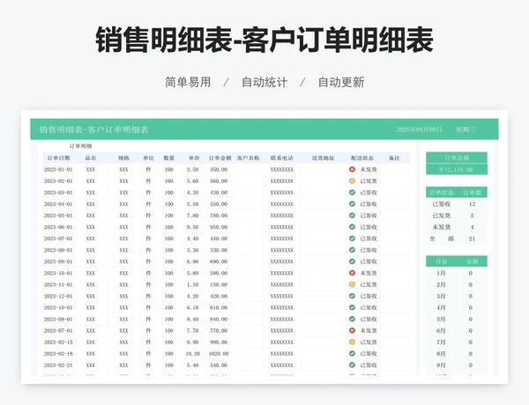Click the 未发货 status text in the 770.00 row
The image size is (529, 405).
pyautogui.click(x=369, y=330)
